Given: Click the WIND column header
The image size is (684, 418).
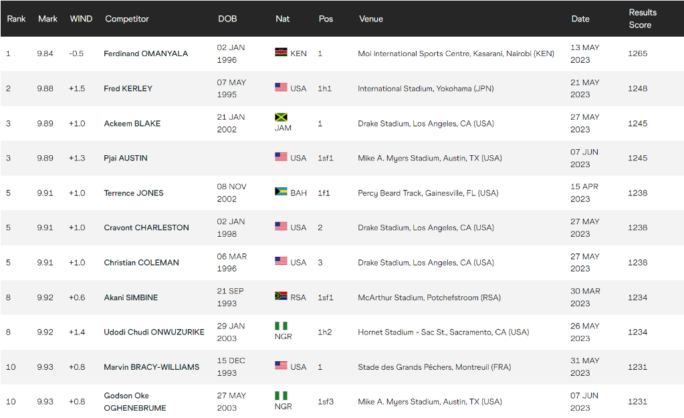Looking at the screenshot, I should (81, 19).
